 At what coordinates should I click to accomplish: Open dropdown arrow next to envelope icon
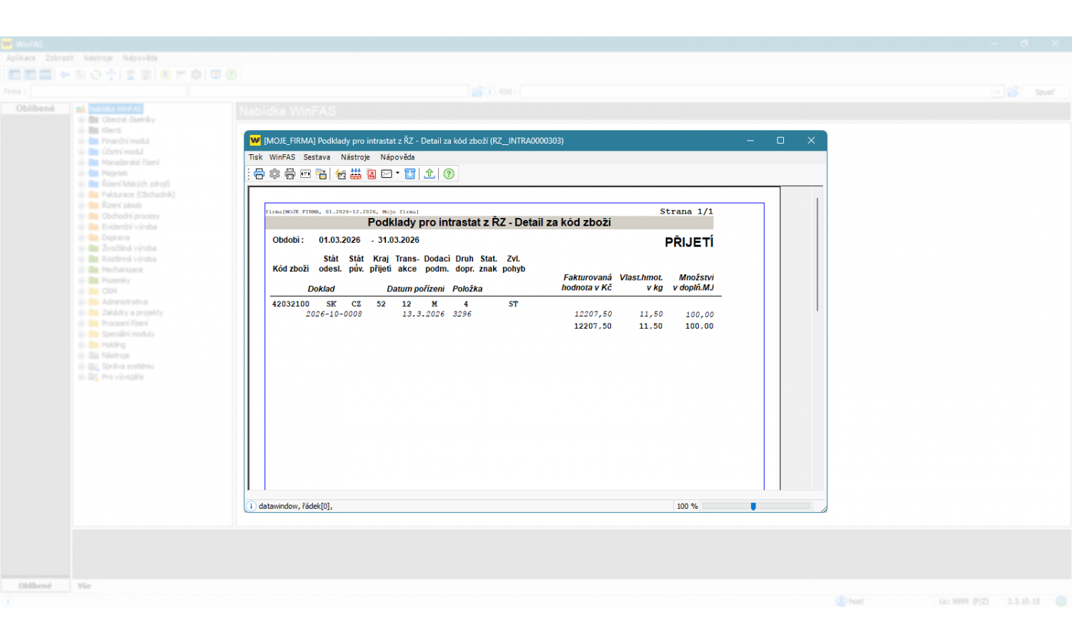397,174
